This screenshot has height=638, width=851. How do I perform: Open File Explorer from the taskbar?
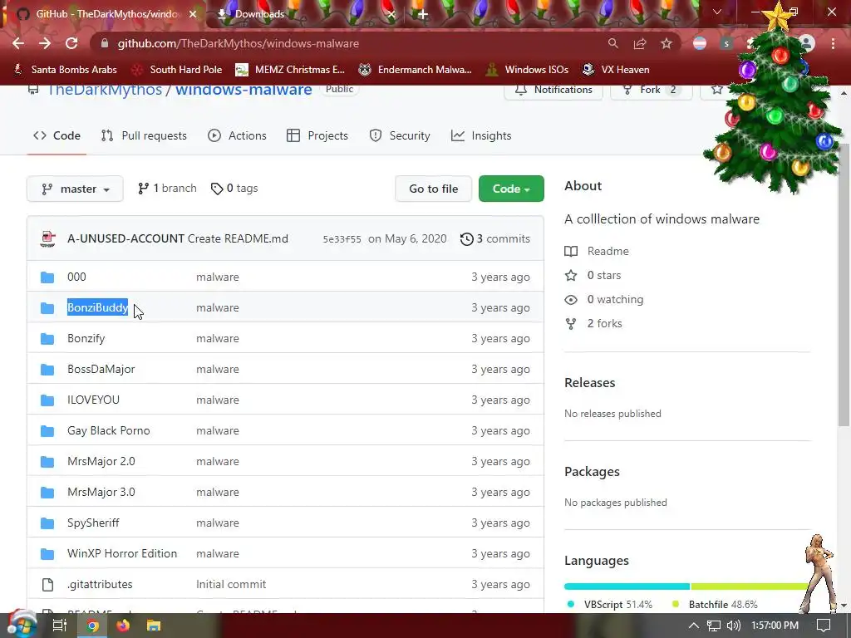click(x=154, y=626)
